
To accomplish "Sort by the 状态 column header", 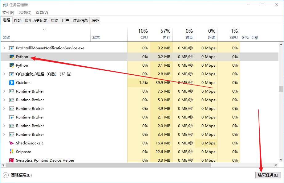I will pos(109,35).
